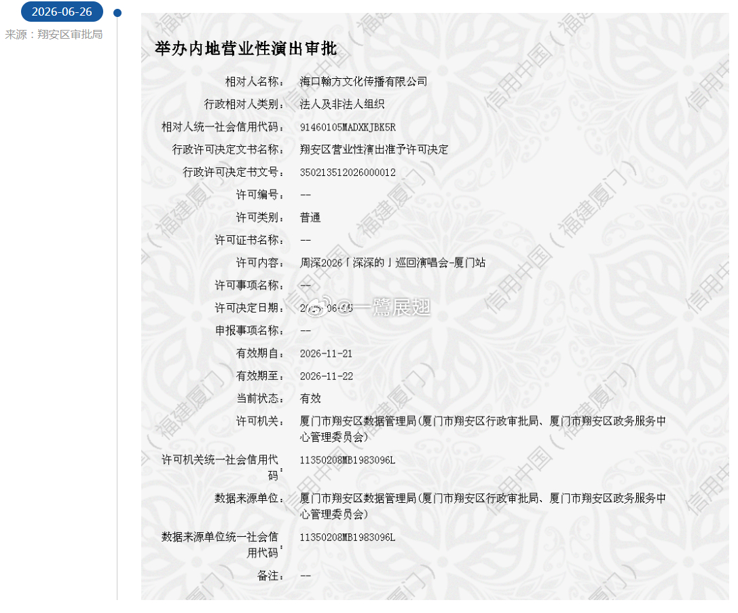Screen dimensions: 738x613
Task: Click the permit content 周深2026巡回演唱会-厦门站
Action: point(392,262)
